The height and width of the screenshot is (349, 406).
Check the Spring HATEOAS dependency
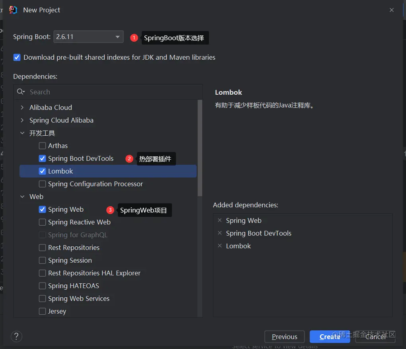coord(42,286)
